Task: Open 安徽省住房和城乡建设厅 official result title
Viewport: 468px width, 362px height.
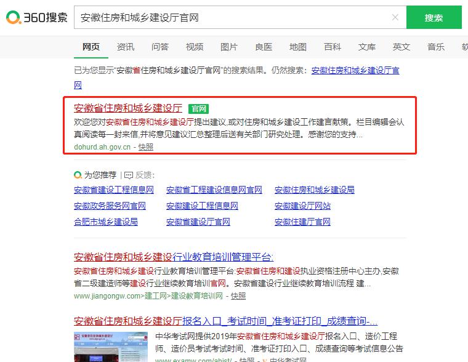Action: pyautogui.click(x=128, y=108)
